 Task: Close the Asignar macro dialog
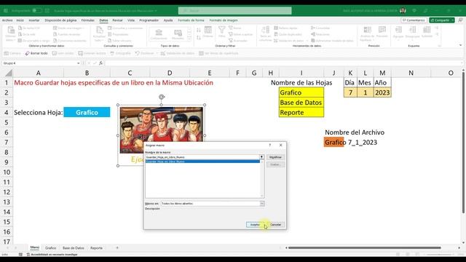pyautogui.click(x=281, y=146)
